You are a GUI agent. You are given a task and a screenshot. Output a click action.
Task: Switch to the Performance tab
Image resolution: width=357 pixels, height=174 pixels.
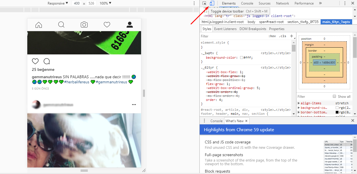click(304, 3)
